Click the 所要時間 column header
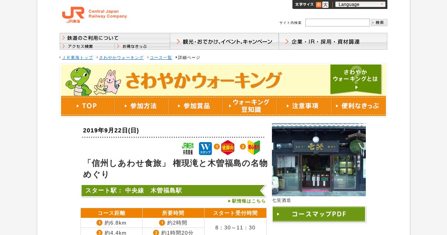Viewport: 447px width, 235px height. pyautogui.click(x=173, y=213)
